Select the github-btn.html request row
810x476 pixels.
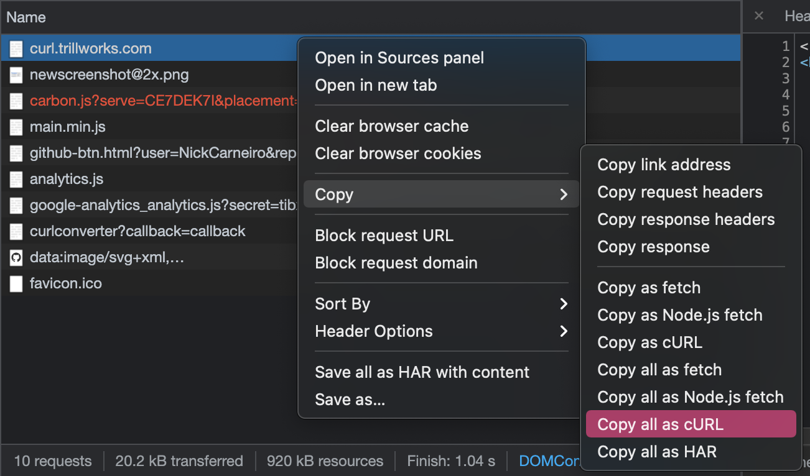click(149, 153)
